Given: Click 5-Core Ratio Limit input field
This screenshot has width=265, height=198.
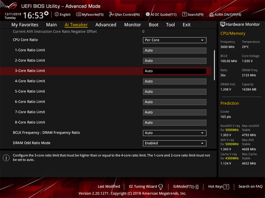Looking at the screenshot, I should (x=174, y=92).
